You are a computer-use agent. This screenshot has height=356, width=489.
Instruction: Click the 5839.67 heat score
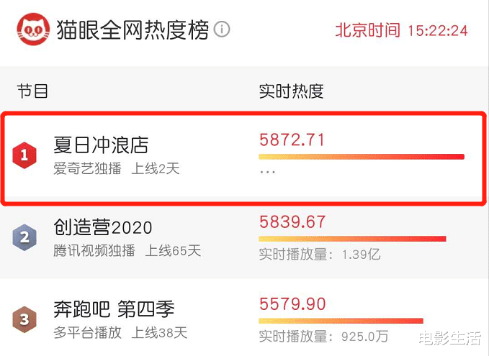[x=292, y=222]
